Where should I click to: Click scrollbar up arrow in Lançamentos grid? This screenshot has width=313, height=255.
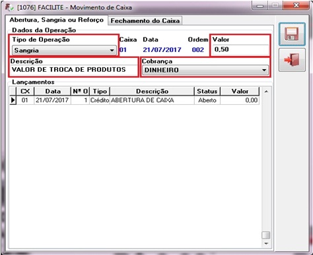point(266,92)
